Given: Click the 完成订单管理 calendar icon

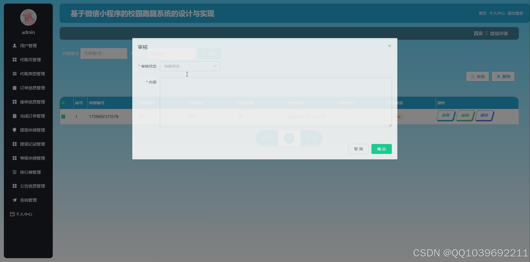Looking at the screenshot, I should tap(15, 116).
